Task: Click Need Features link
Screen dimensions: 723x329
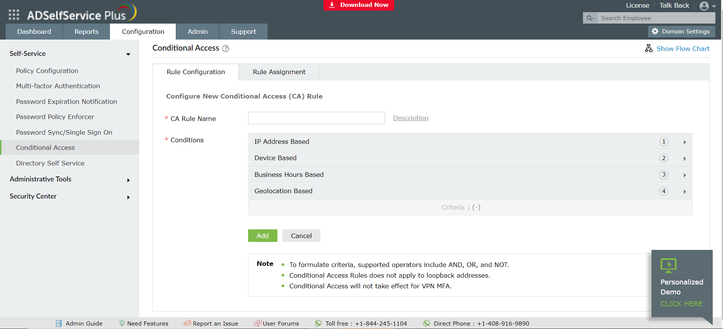Action: coord(148,324)
